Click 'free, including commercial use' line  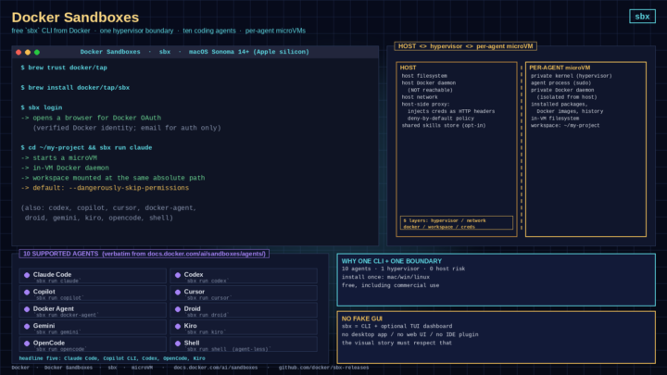(391, 285)
